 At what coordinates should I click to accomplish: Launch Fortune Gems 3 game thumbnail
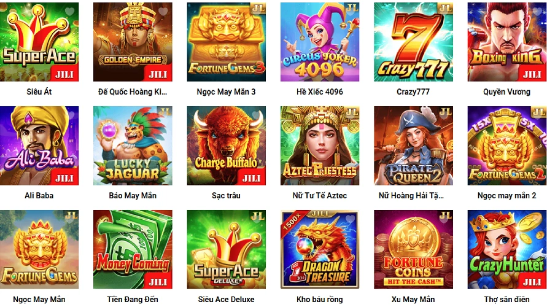[x=226, y=42]
